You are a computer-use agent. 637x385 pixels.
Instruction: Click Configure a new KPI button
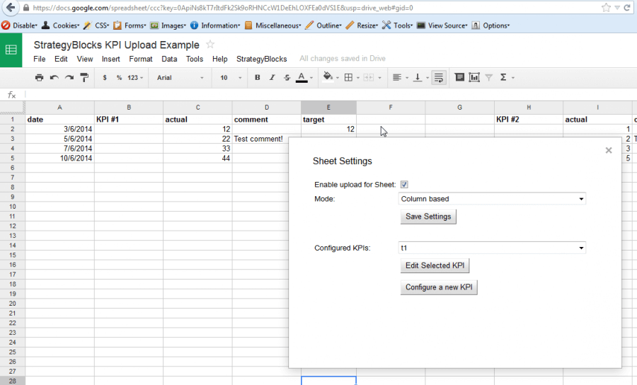click(439, 287)
